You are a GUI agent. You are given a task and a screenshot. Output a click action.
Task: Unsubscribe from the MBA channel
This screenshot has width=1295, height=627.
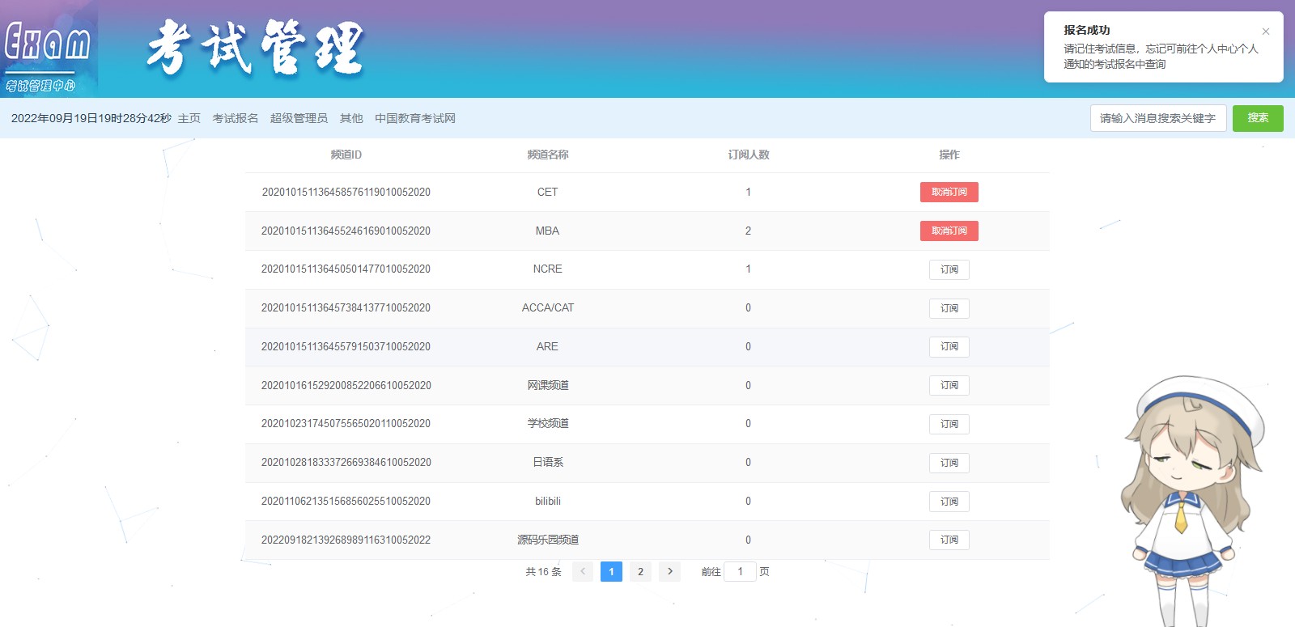click(x=949, y=231)
